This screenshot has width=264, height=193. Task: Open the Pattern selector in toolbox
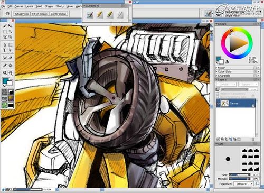4,98
